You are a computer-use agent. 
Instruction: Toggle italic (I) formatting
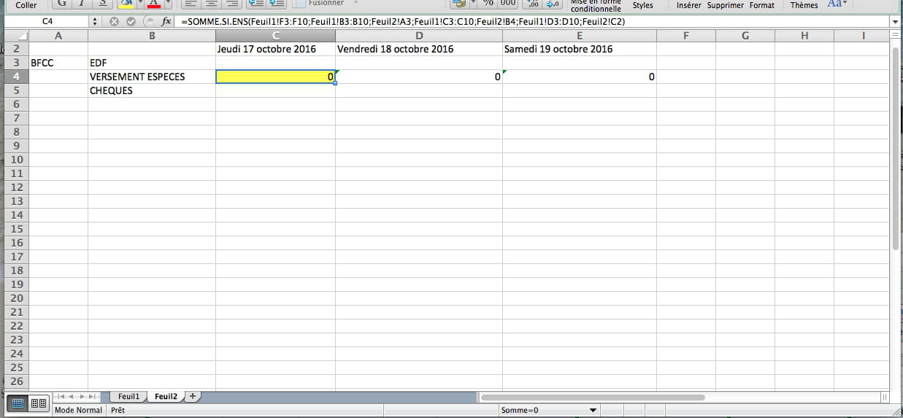[82, 4]
